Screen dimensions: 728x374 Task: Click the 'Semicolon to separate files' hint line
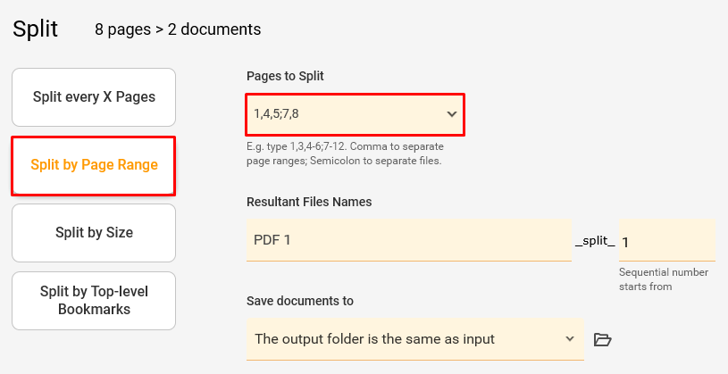375,161
